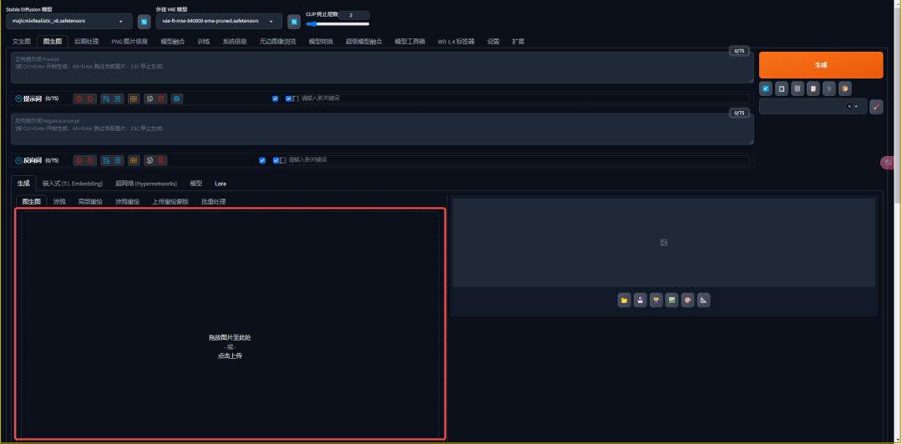Open the 设置 tab
This screenshot has height=444, width=902.
click(494, 42)
